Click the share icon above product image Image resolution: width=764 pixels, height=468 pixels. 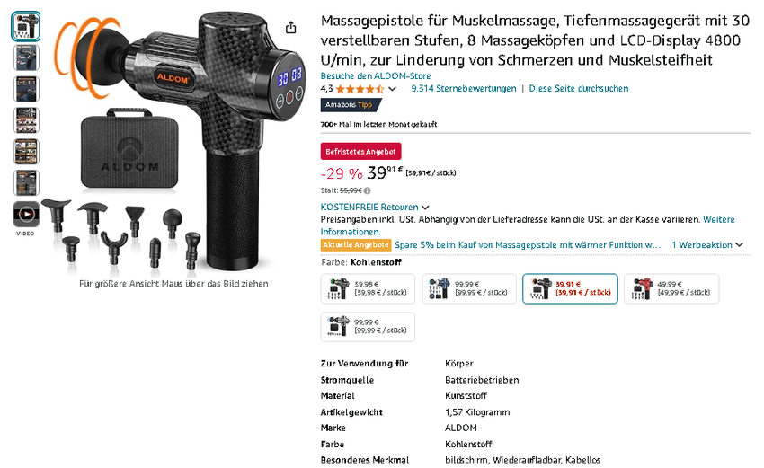290,27
